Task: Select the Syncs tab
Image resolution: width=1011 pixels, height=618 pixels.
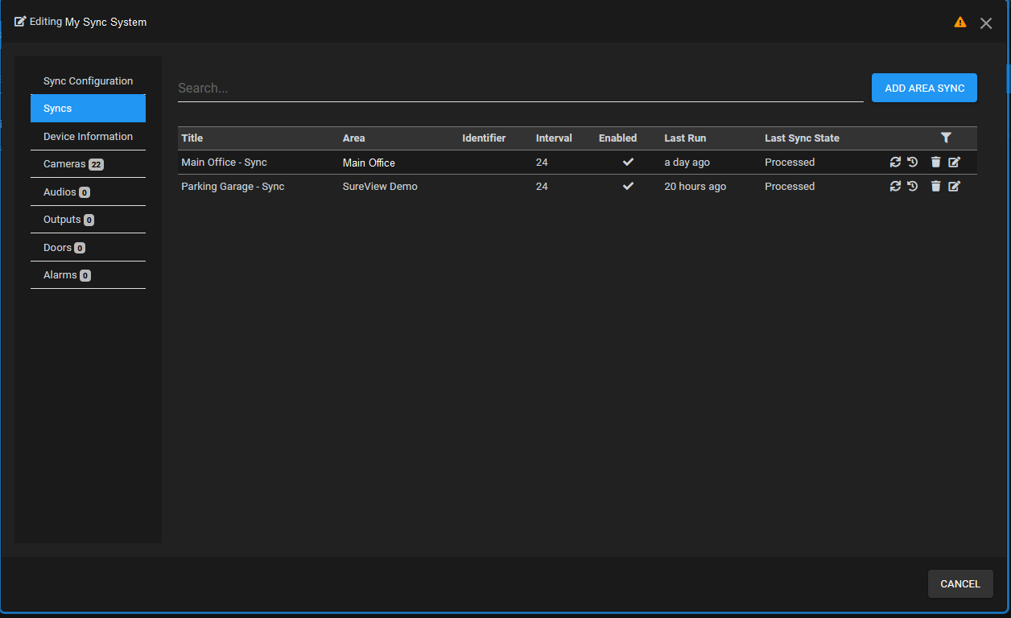Action: [x=88, y=109]
